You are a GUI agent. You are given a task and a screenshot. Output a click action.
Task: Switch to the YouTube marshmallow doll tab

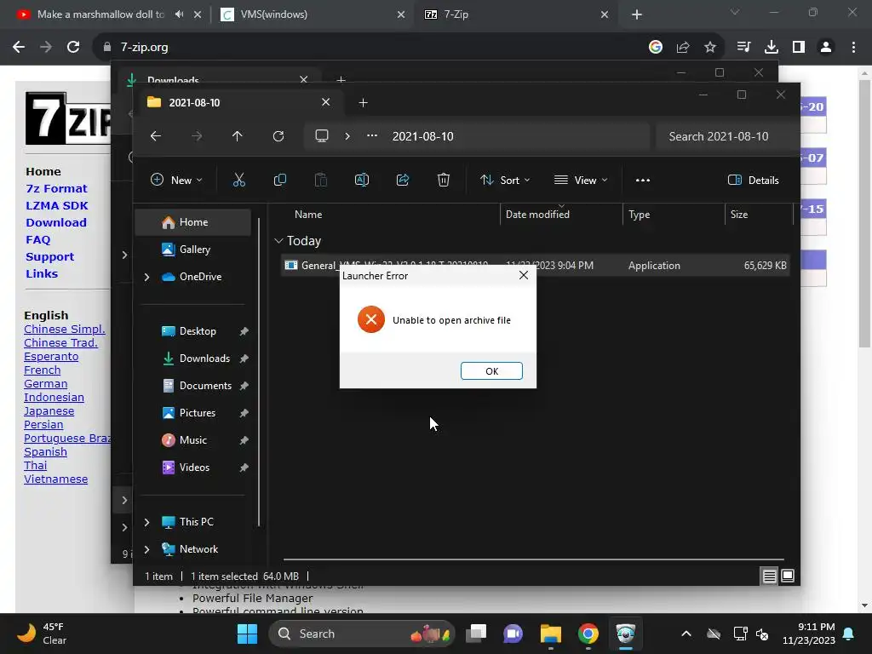tap(100, 14)
